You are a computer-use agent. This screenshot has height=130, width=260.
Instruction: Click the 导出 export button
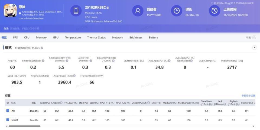(248, 38)
